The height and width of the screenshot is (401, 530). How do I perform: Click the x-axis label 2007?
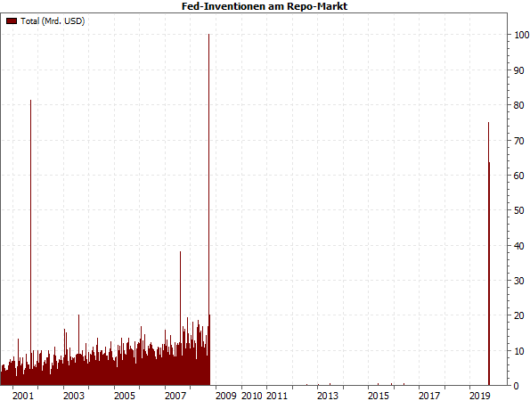[x=175, y=396]
